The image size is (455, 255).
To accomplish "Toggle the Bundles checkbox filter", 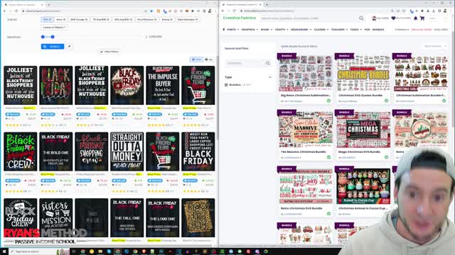I will tap(226, 85).
